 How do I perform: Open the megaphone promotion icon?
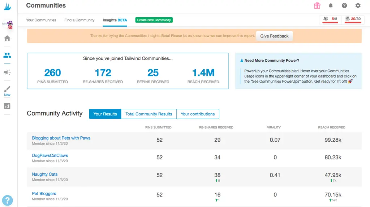point(7,72)
